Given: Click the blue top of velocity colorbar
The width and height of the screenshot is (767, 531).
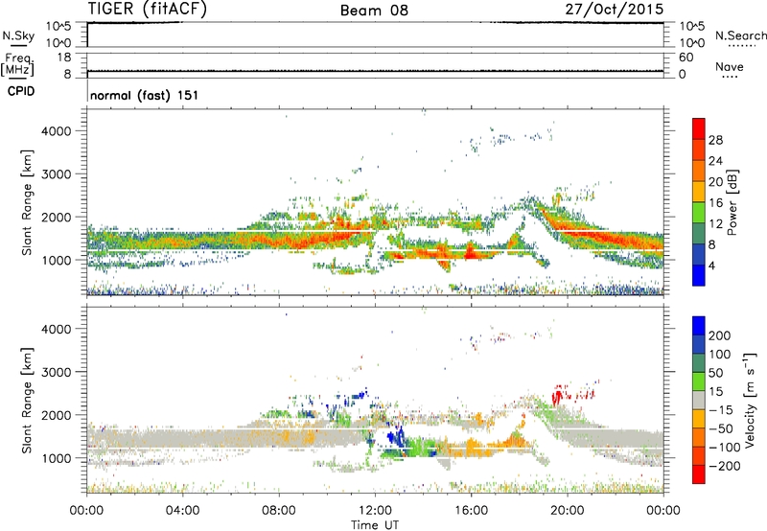Looking at the screenshot, I should pos(699,326).
